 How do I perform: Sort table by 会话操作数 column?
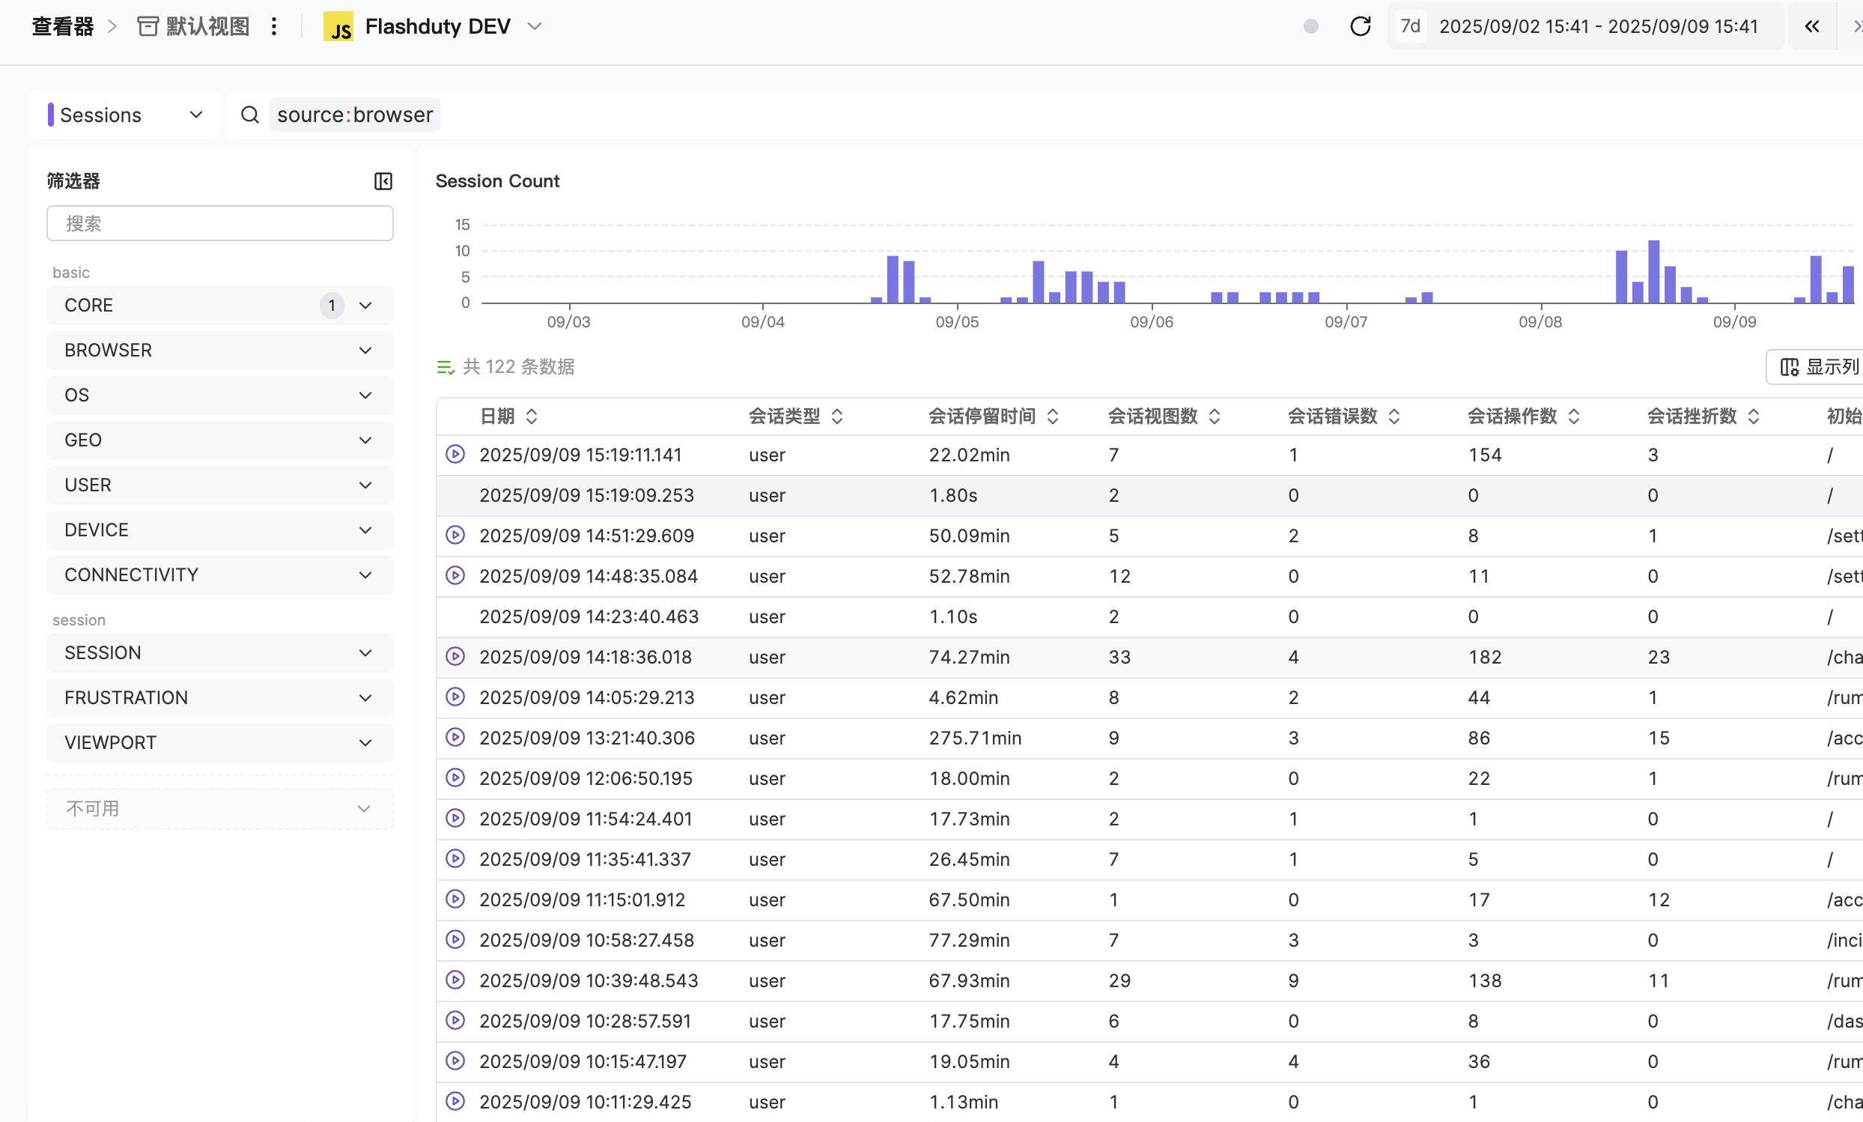1573,416
